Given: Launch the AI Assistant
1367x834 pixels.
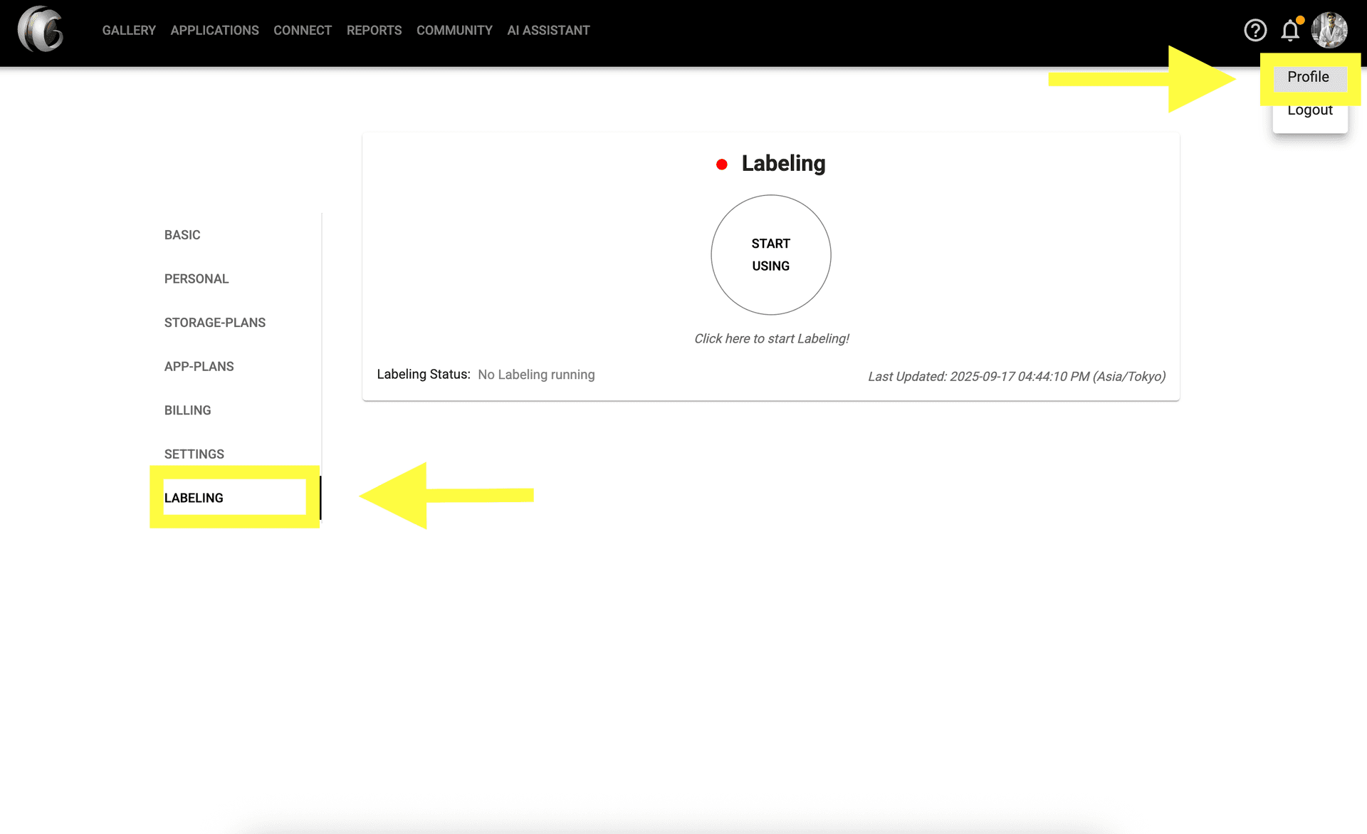Looking at the screenshot, I should click(x=548, y=31).
